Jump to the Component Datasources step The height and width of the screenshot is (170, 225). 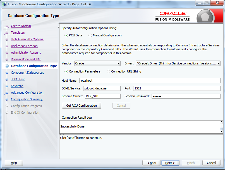point(28,72)
